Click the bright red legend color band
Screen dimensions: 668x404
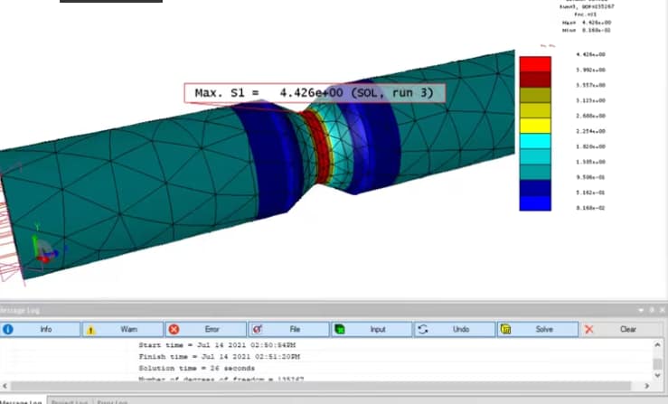(x=534, y=62)
